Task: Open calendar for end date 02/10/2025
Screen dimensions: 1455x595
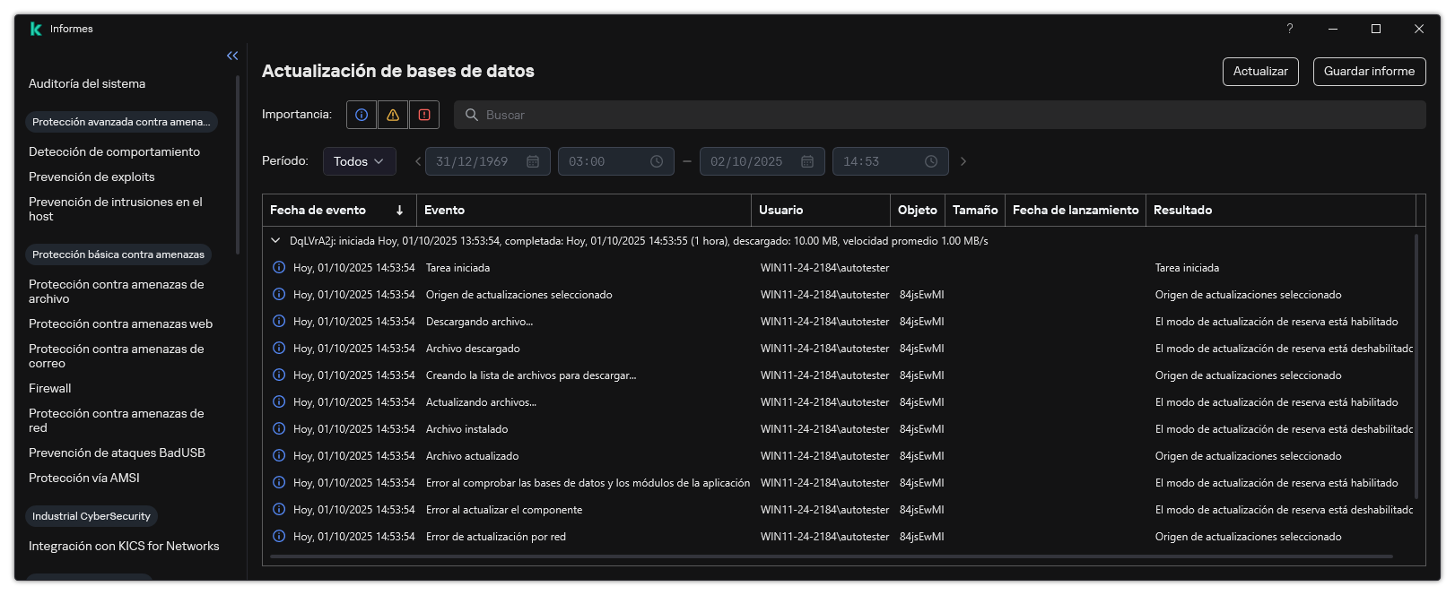Action: tap(807, 161)
